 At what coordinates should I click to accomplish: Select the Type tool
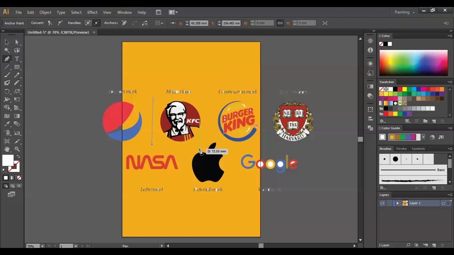click(x=17, y=59)
